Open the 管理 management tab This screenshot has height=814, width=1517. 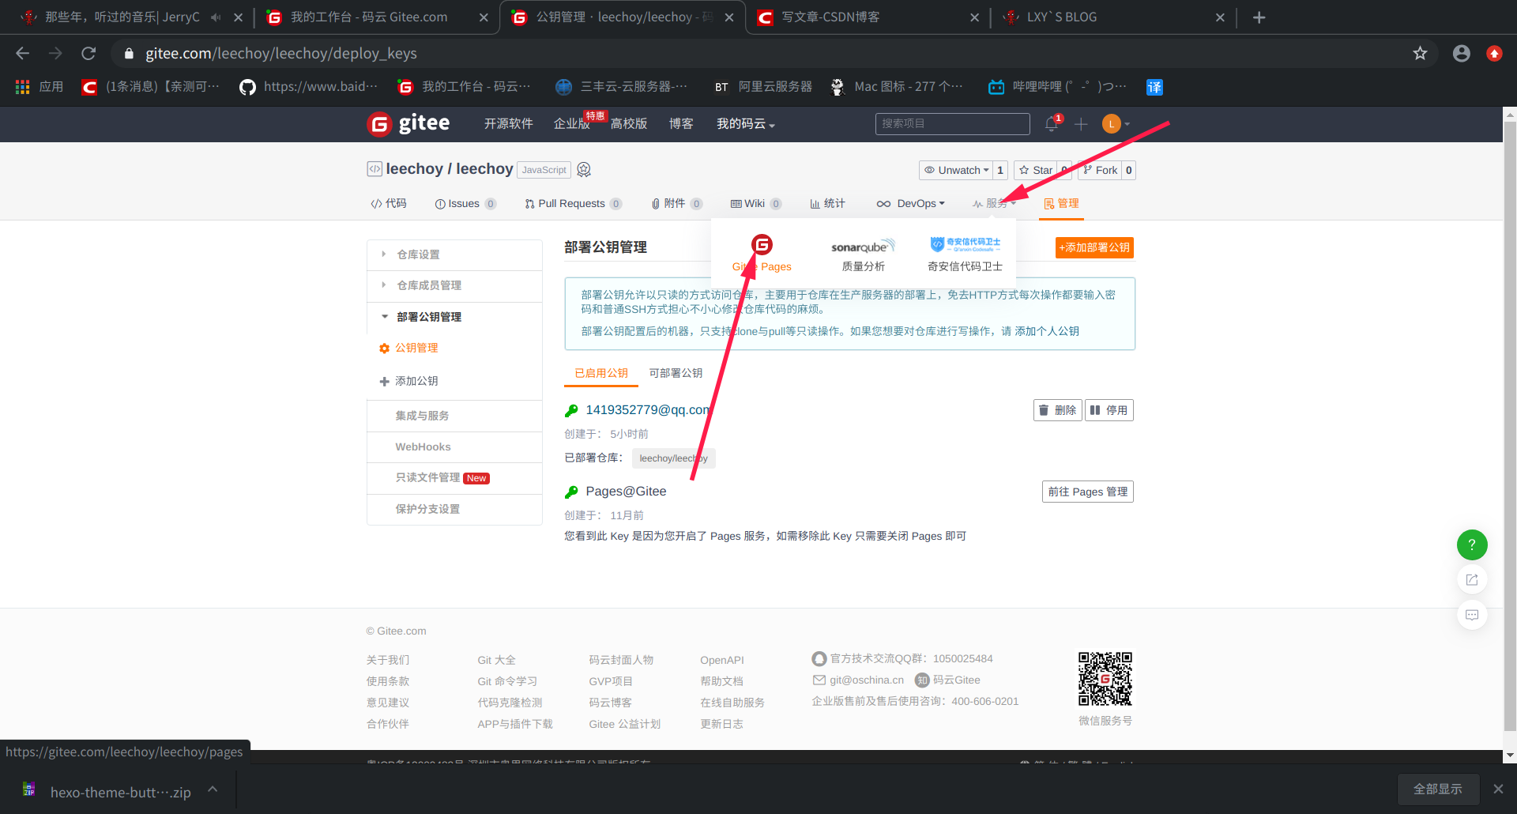click(x=1061, y=203)
